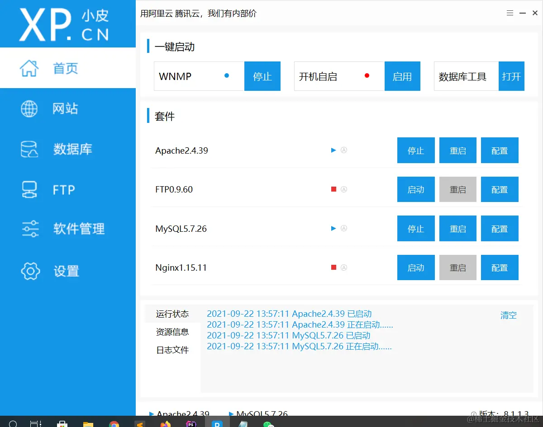
Task: Open the 数据库工具 database tool
Action: coord(511,76)
